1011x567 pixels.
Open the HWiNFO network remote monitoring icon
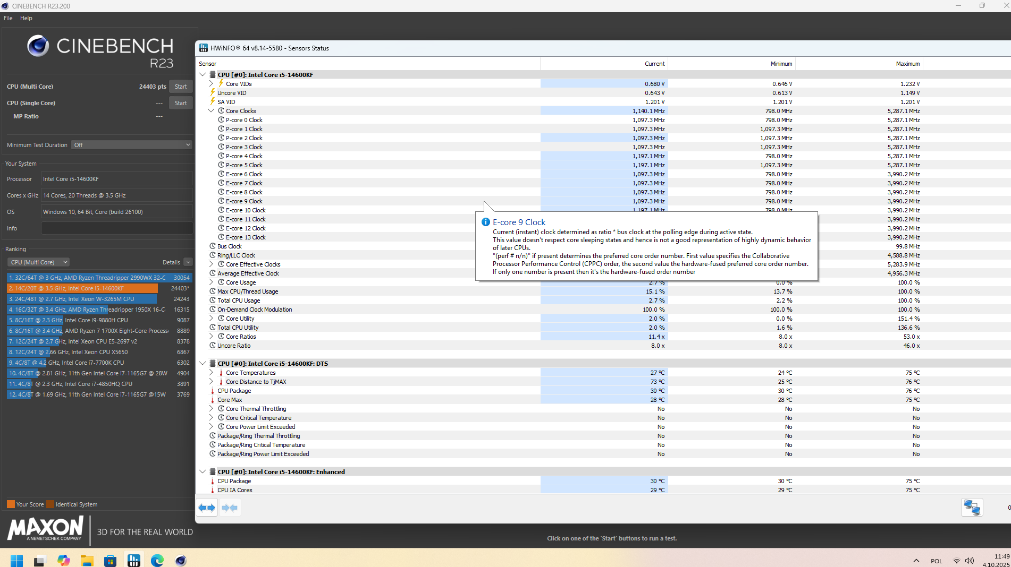pyautogui.click(x=971, y=508)
